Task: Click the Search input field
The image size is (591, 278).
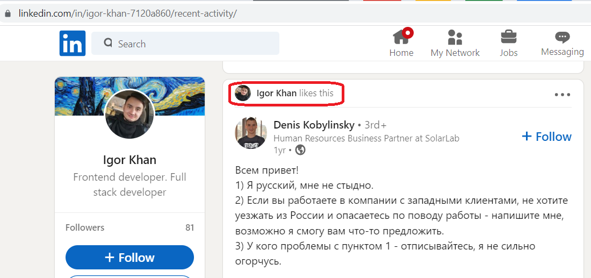Action: click(185, 44)
